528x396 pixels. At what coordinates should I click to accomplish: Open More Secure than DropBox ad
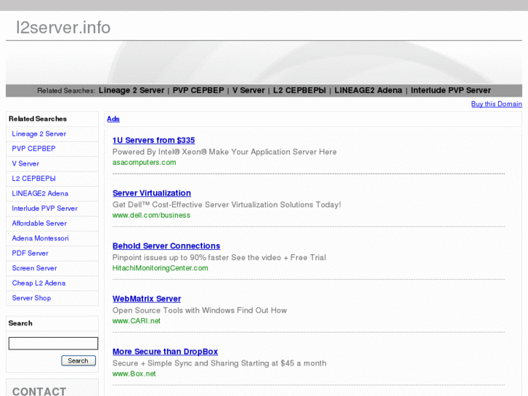165,352
